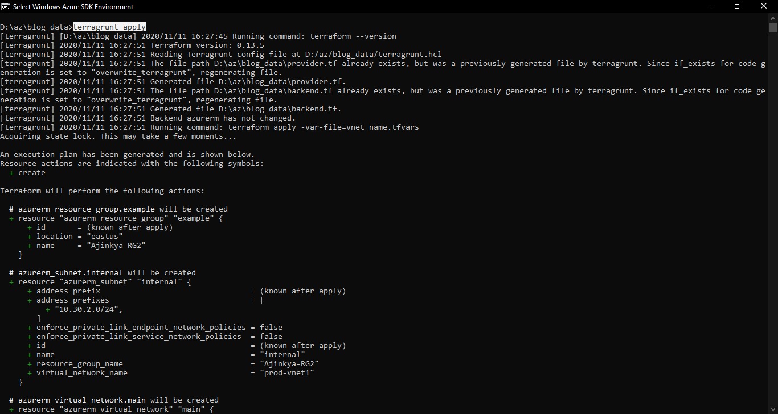Click the D:\az\blog_data prompt path
Image resolution: width=778 pixels, height=414 pixels.
(x=34, y=27)
